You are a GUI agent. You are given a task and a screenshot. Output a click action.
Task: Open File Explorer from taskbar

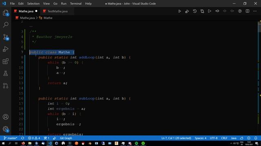point(30,143)
